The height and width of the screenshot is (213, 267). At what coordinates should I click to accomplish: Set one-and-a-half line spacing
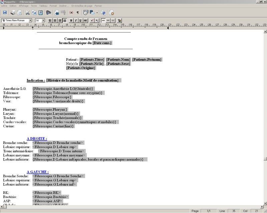(x=108, y=21)
